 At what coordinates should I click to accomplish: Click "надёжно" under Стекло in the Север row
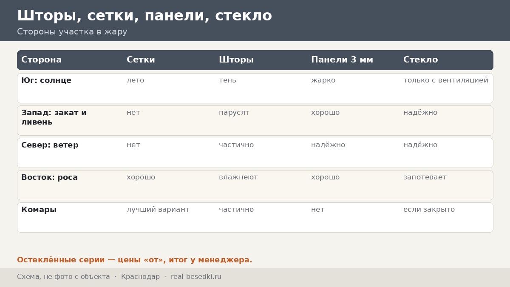420,145
